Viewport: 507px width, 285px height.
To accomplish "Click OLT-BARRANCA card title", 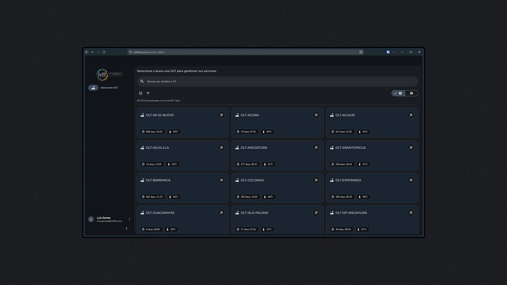I will 158,180.
